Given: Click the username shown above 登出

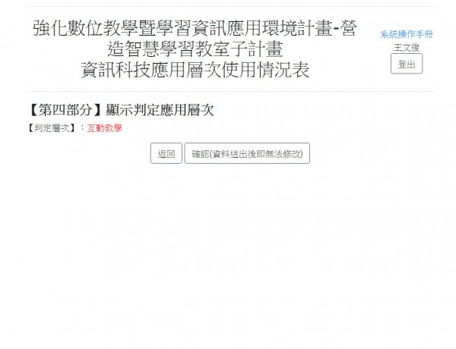Looking at the screenshot, I should [x=407, y=47].
